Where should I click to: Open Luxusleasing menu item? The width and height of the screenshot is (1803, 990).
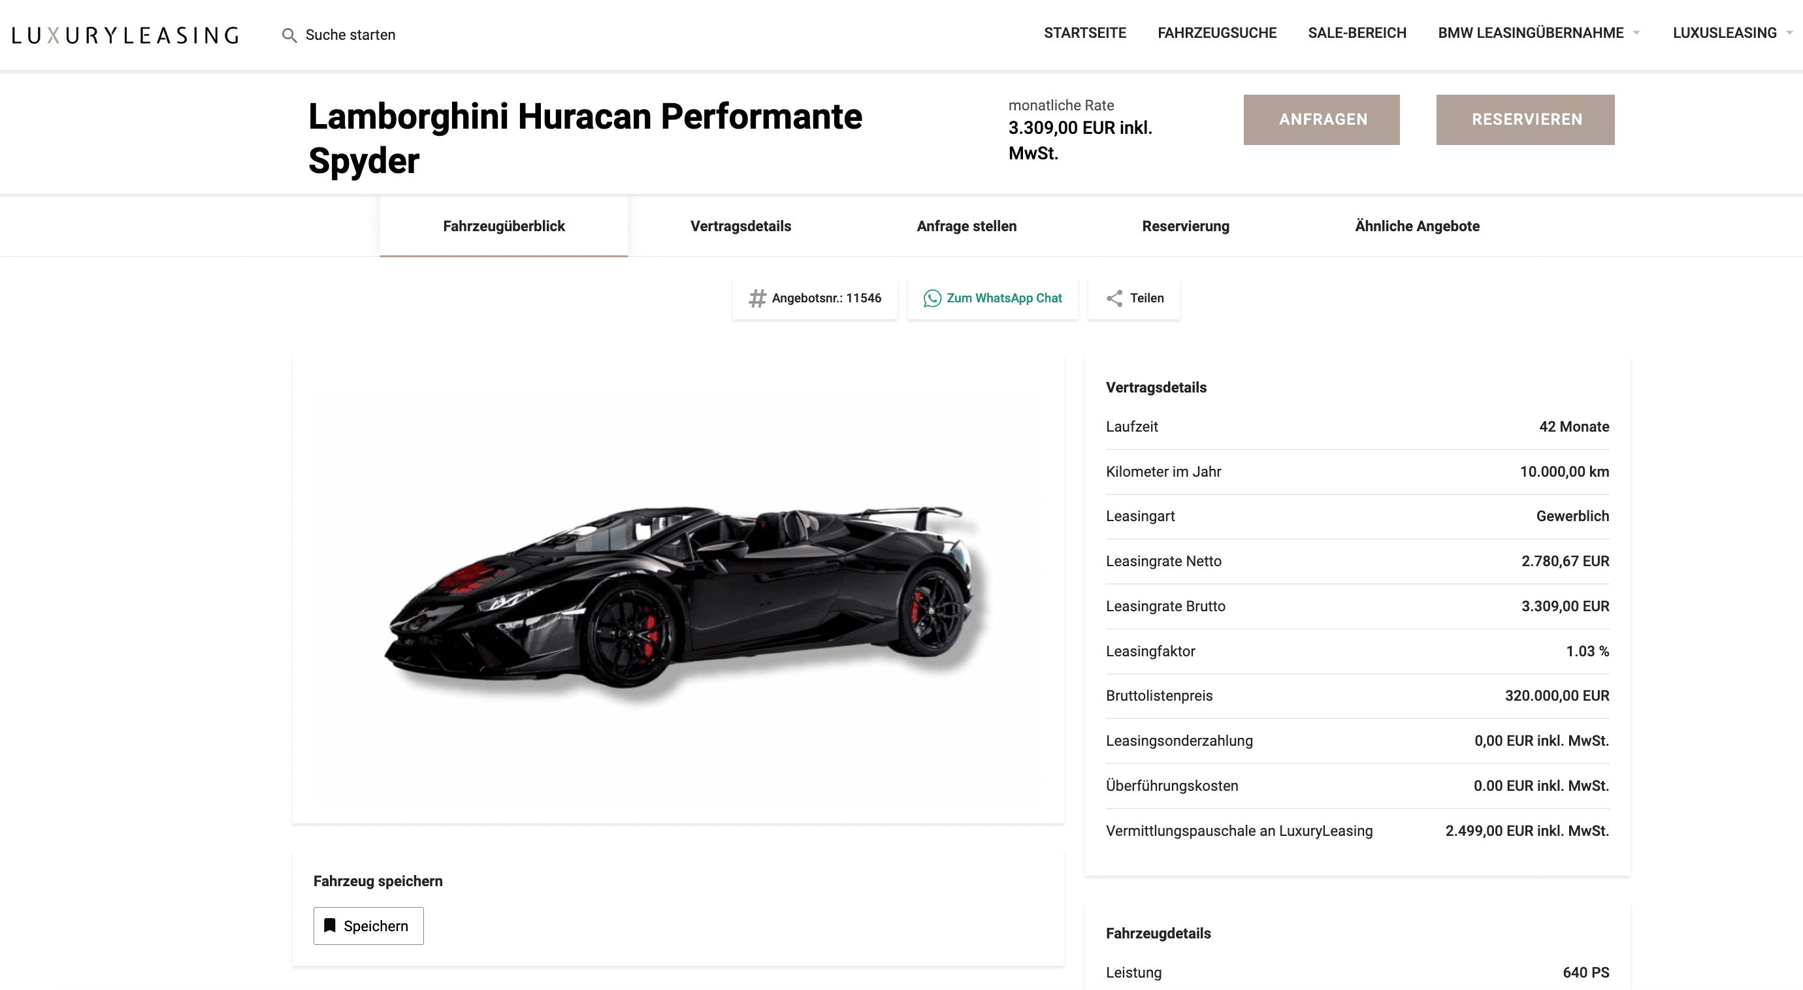click(1725, 33)
